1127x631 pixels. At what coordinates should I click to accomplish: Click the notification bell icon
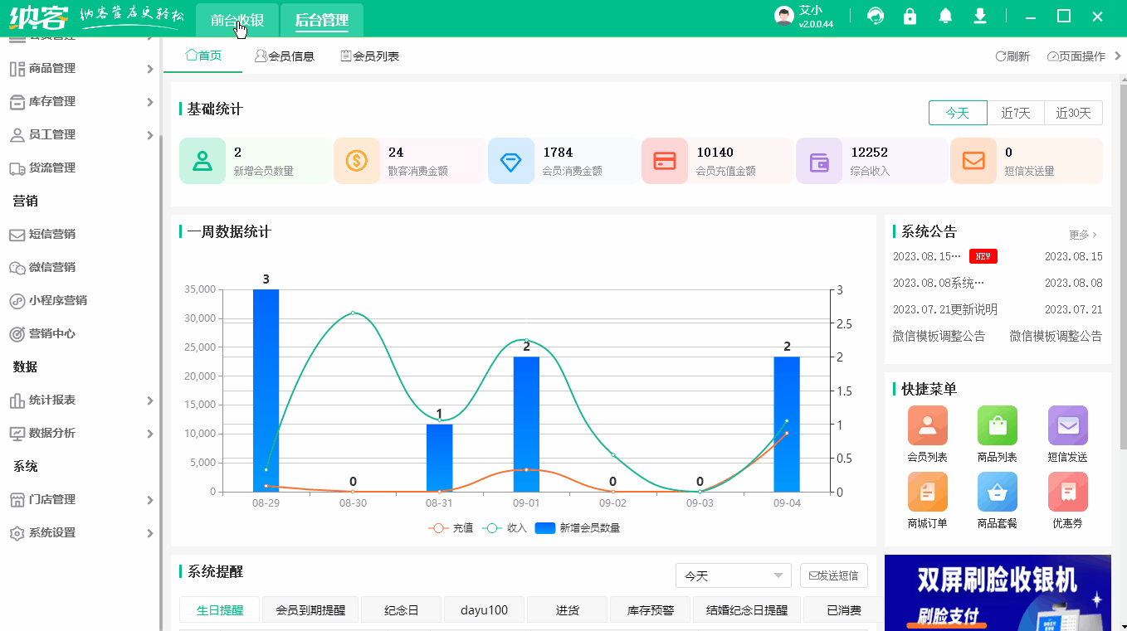tap(944, 16)
